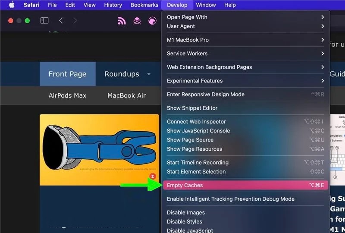Toggle the Safari sidebar icon
The image size is (345, 233).
(x=44, y=20)
